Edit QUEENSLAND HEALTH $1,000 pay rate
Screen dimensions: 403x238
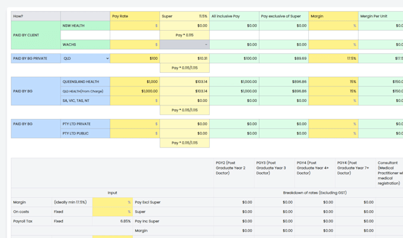(135, 82)
